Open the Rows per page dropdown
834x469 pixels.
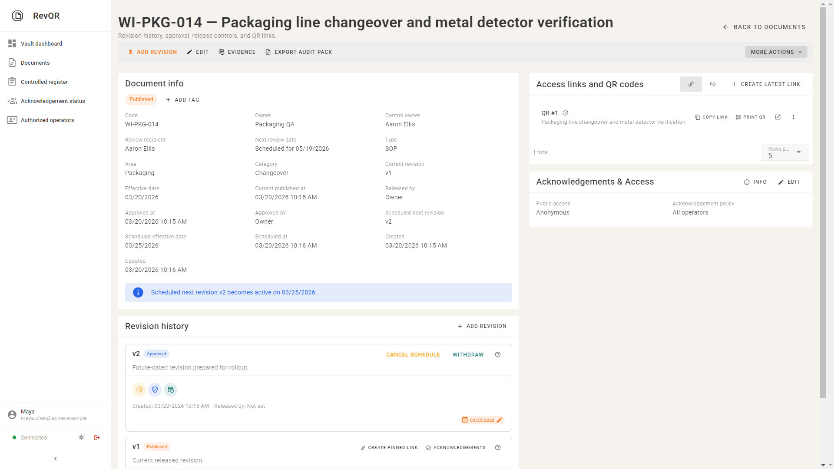pyautogui.click(x=785, y=152)
